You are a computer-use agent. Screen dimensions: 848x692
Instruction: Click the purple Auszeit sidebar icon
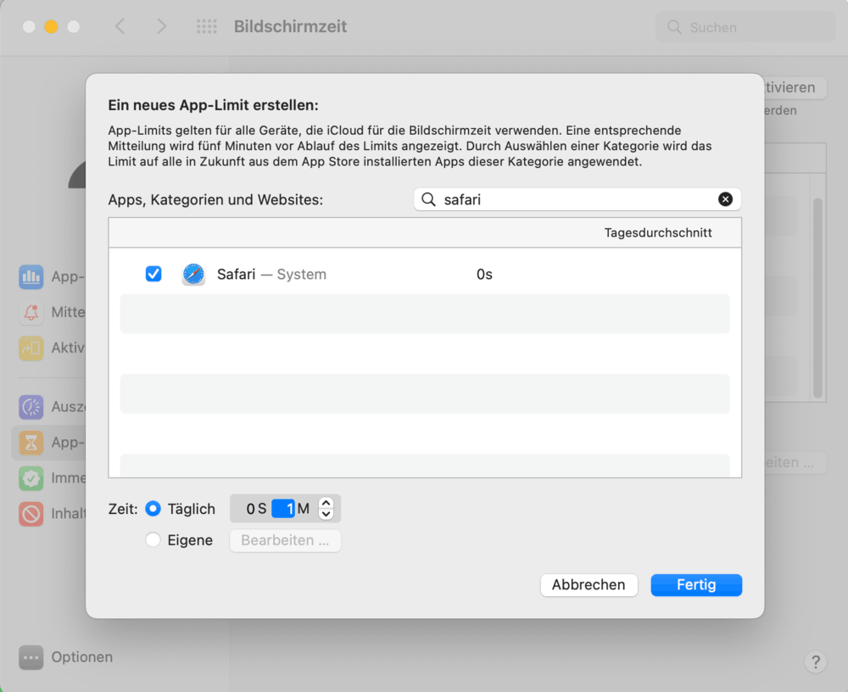31,406
